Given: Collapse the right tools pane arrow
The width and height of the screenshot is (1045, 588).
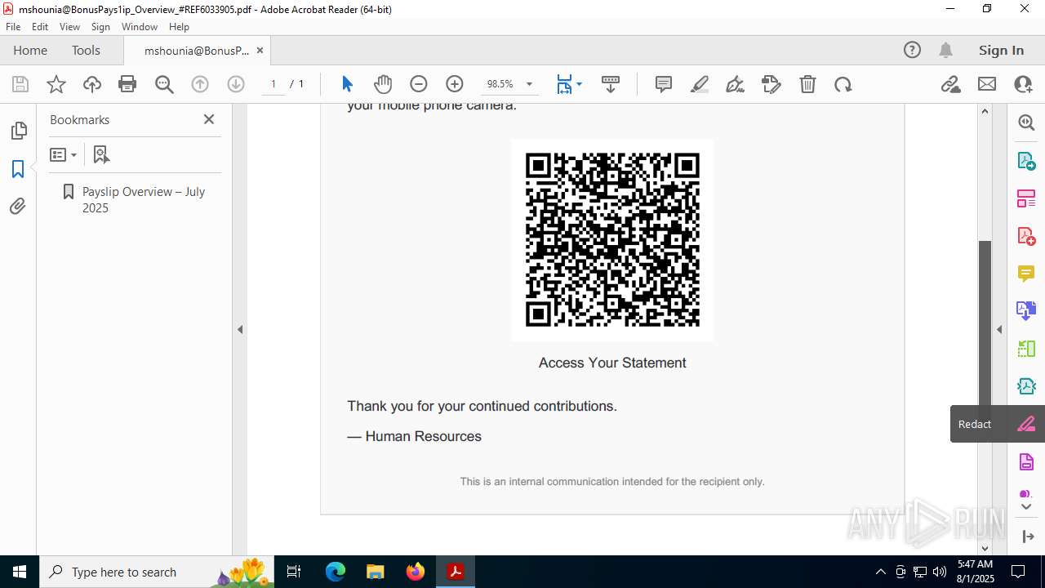Looking at the screenshot, I should click(x=999, y=330).
